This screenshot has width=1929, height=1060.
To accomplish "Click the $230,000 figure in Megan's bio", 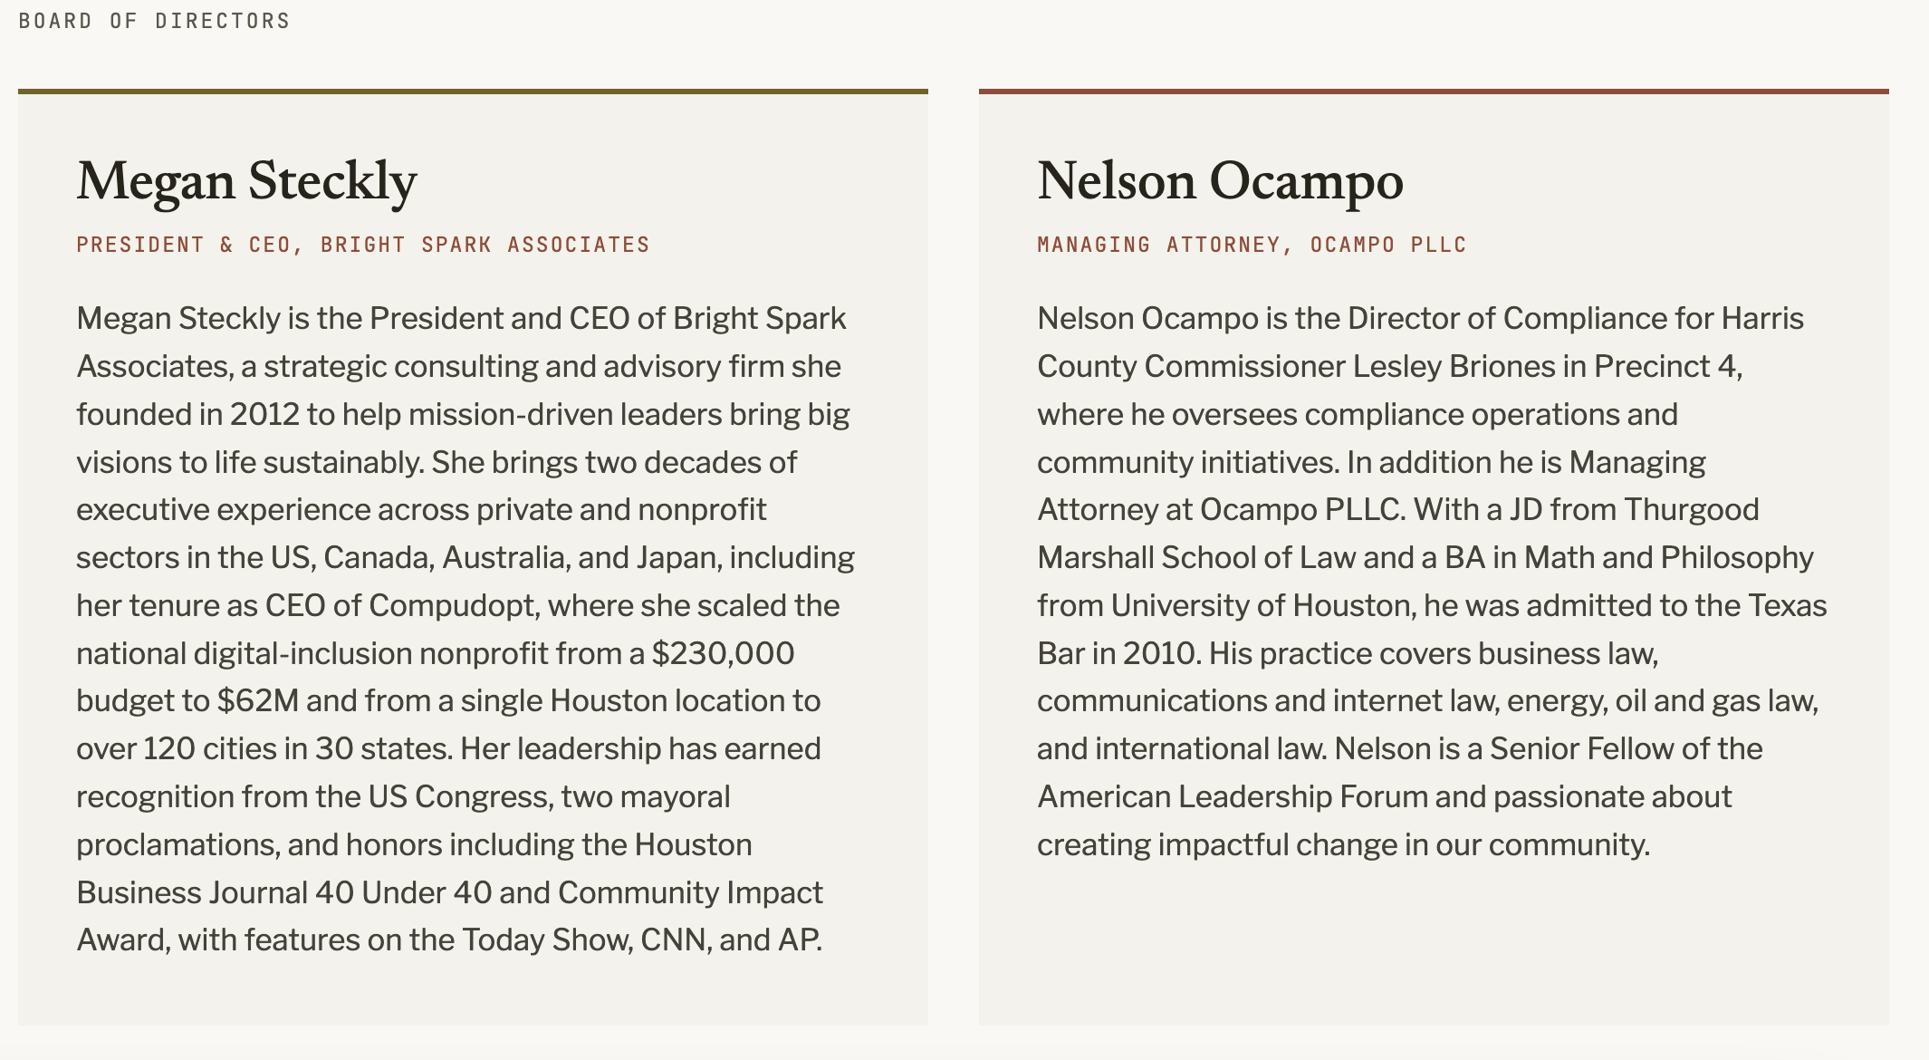I will click(723, 653).
